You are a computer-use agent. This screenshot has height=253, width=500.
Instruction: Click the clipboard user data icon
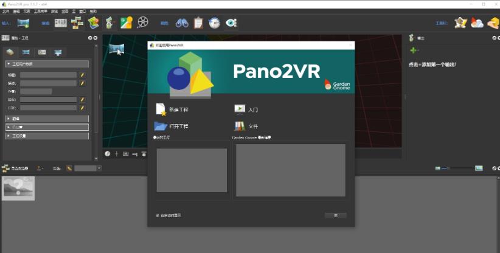(x=198, y=23)
